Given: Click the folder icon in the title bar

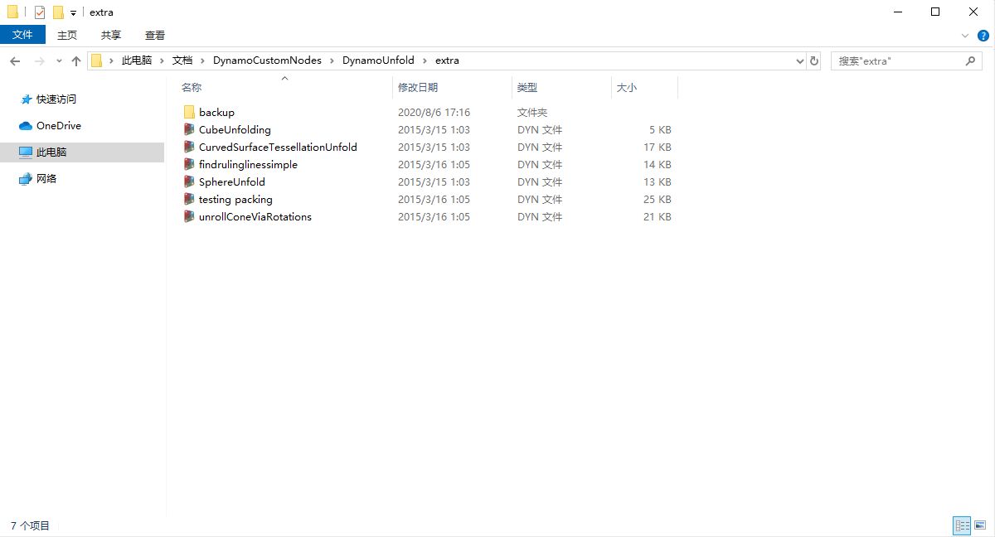Looking at the screenshot, I should point(12,12).
